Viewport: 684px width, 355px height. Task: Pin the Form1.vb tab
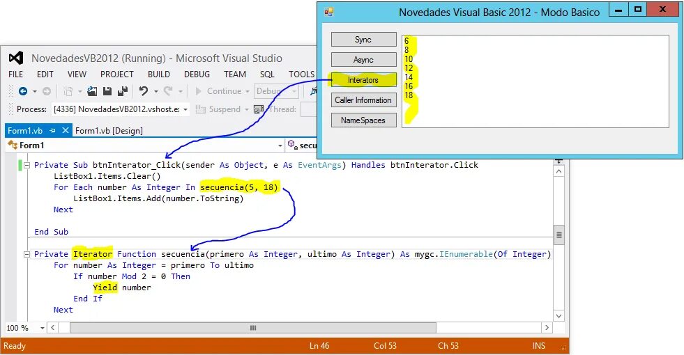coord(53,130)
